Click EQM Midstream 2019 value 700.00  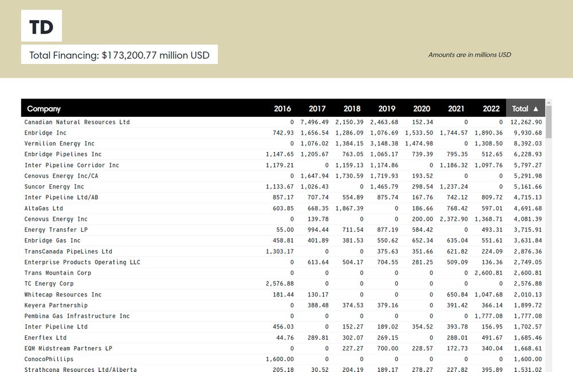point(388,349)
